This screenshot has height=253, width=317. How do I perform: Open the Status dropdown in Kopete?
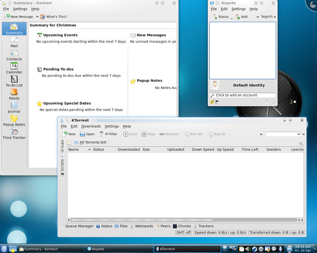click(222, 16)
